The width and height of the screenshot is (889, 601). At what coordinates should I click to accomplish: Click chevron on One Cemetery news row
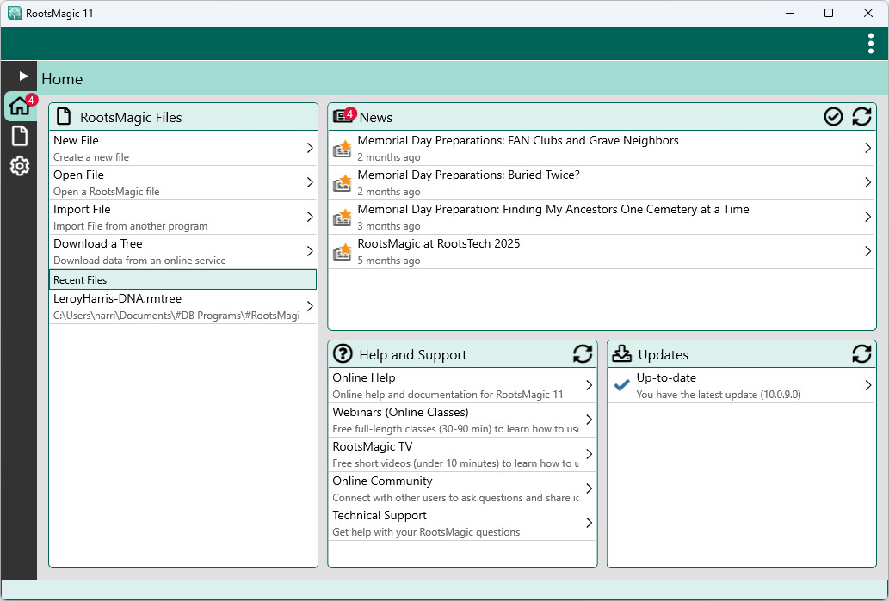click(x=867, y=217)
